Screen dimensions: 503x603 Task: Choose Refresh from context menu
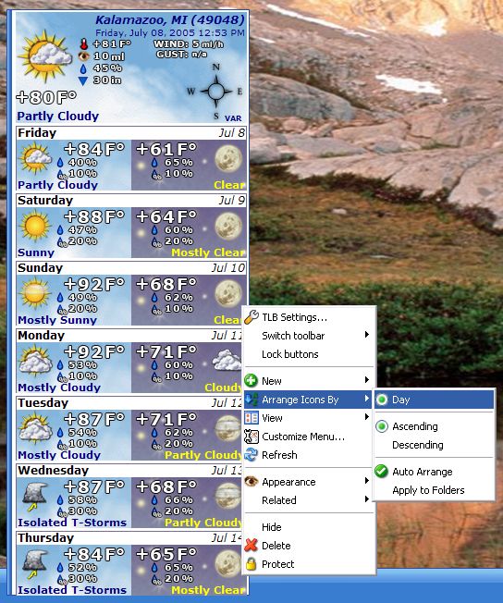coord(309,455)
